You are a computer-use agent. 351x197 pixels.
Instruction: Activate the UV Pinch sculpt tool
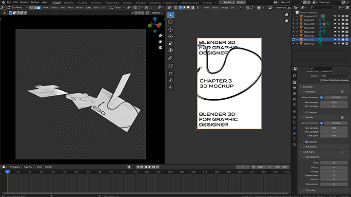pyautogui.click(x=171, y=88)
